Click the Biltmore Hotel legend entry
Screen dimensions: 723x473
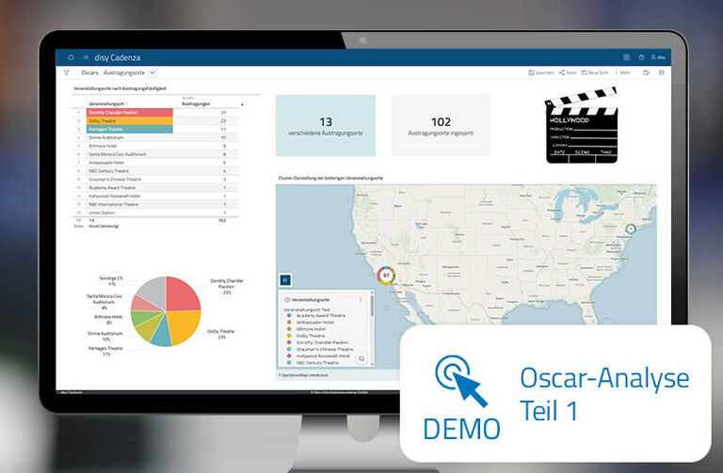tap(307, 329)
